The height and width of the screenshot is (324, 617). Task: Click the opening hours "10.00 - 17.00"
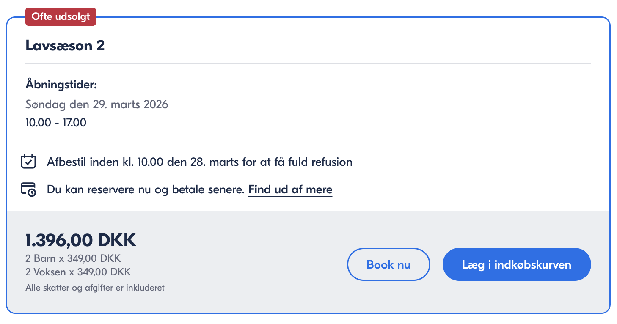click(x=56, y=123)
